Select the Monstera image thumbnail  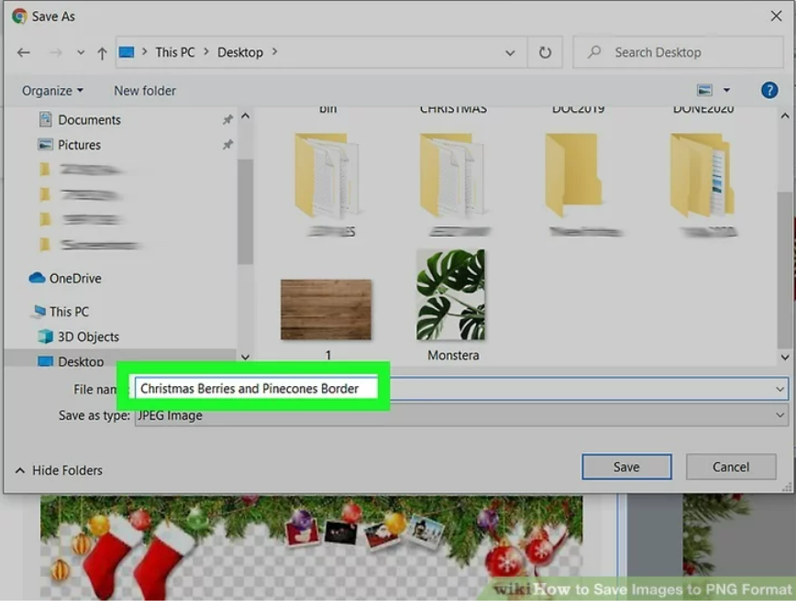pyautogui.click(x=451, y=295)
